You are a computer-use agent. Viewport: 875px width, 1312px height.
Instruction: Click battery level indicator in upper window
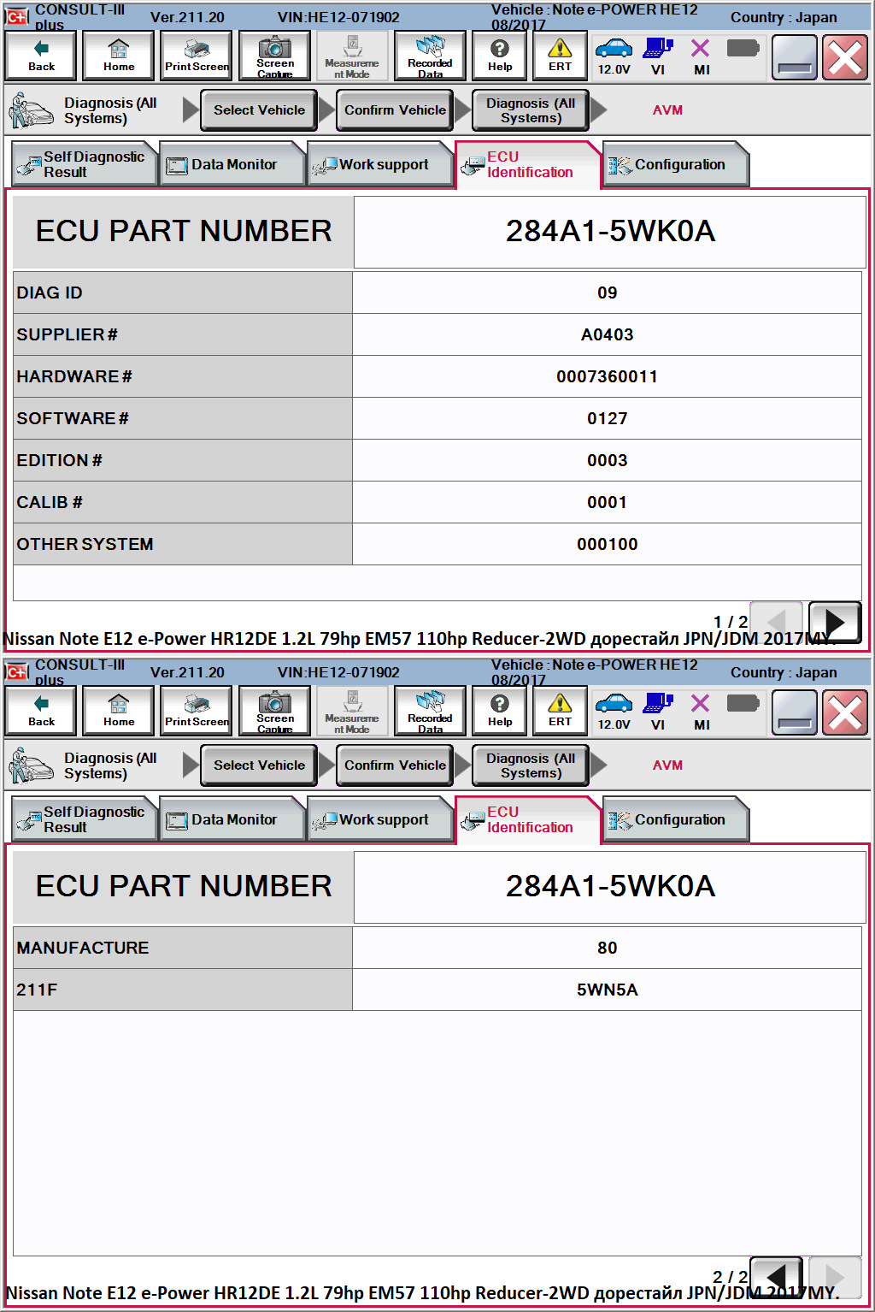pos(743,49)
